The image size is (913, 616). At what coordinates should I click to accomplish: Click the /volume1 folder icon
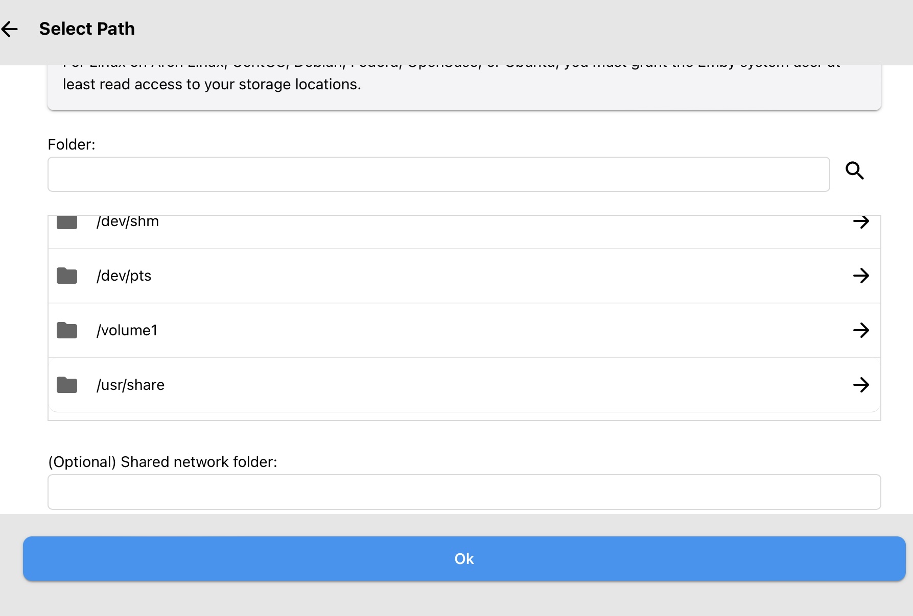point(67,331)
